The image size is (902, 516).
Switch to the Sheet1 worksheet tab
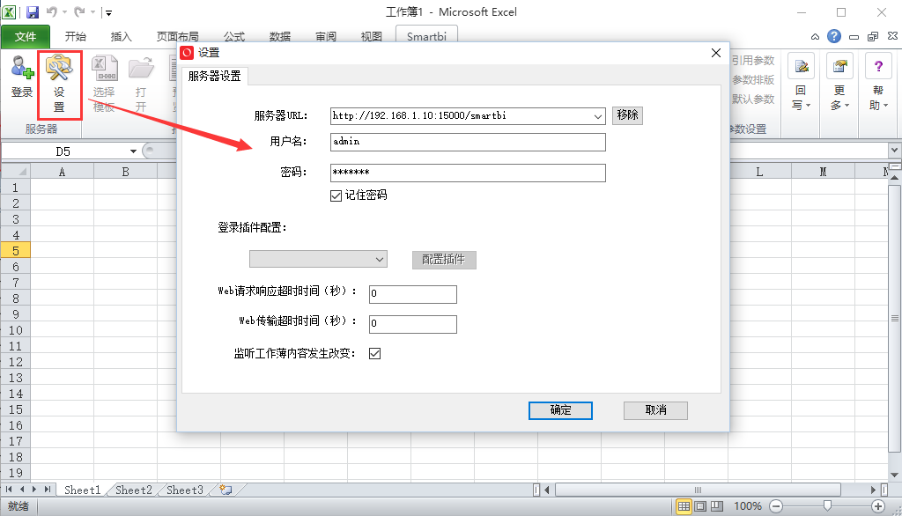[x=82, y=490]
